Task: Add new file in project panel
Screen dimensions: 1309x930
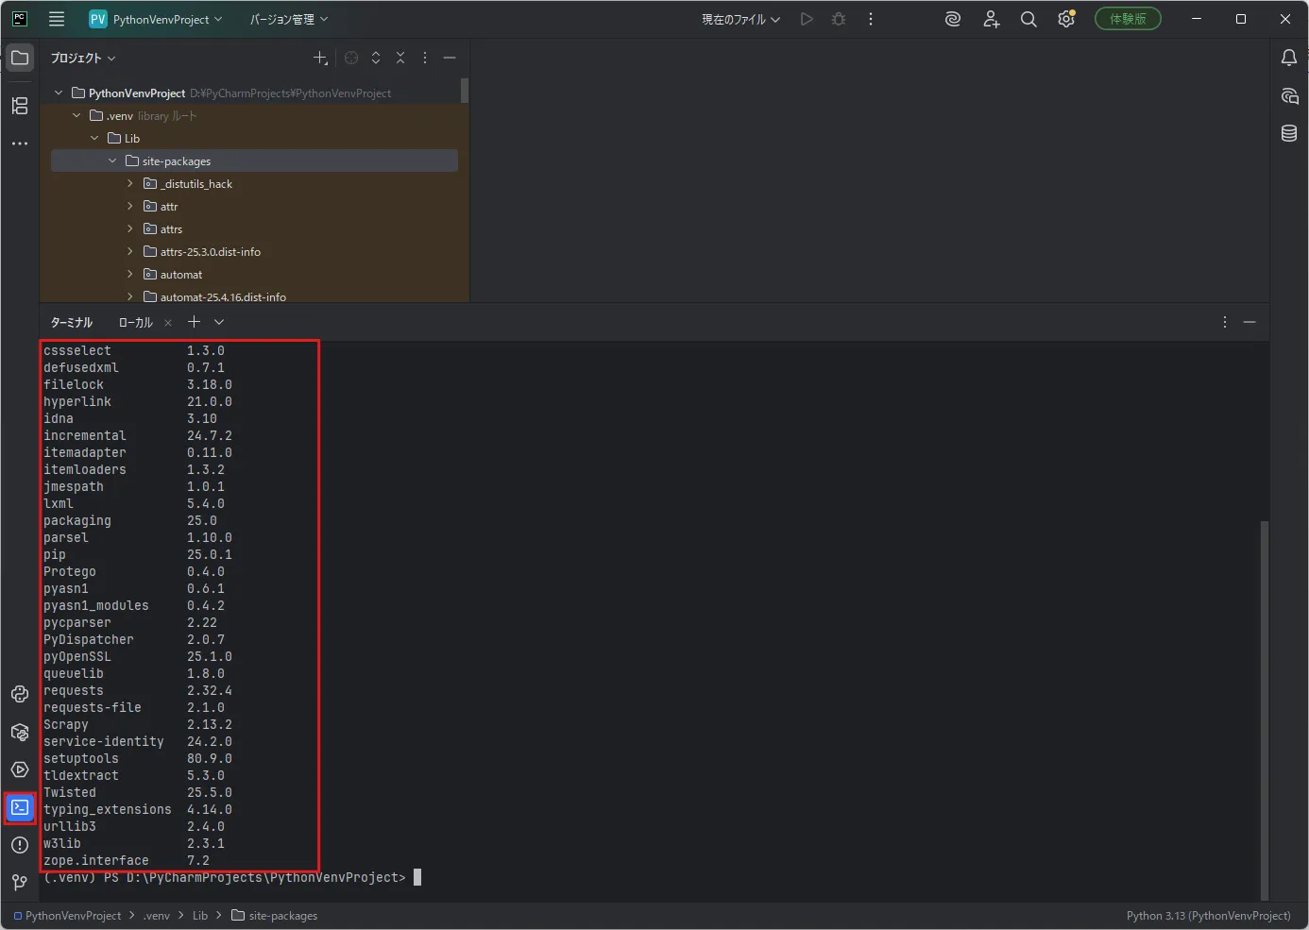Action: tap(321, 58)
